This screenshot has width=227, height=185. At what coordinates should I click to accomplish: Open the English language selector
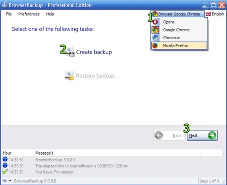tap(215, 14)
